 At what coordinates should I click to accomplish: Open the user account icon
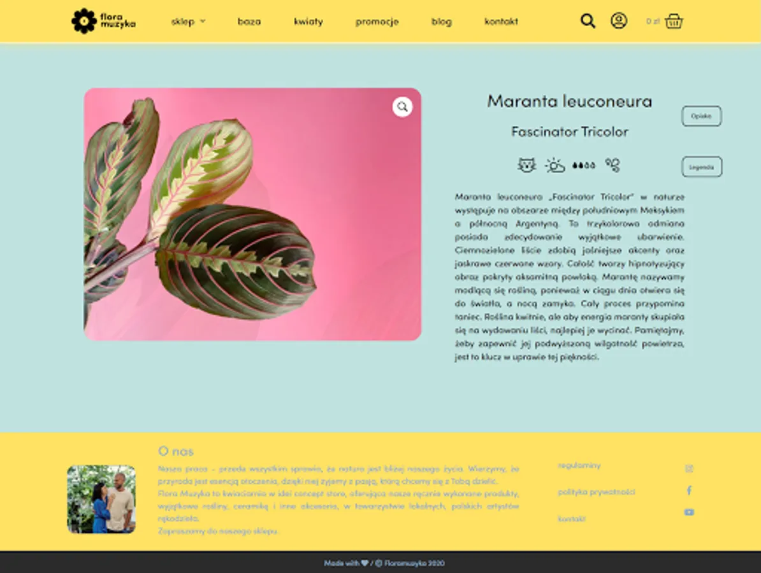click(619, 21)
